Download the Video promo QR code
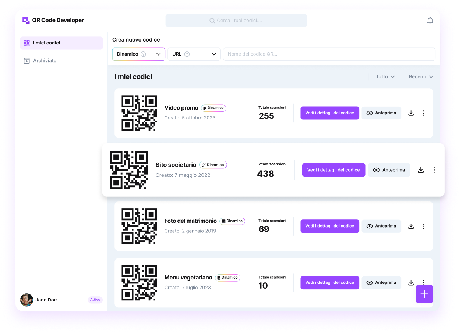 (411, 113)
